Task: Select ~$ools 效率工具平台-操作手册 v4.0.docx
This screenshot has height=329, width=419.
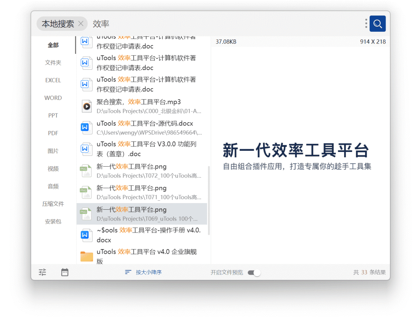Action: [142, 235]
